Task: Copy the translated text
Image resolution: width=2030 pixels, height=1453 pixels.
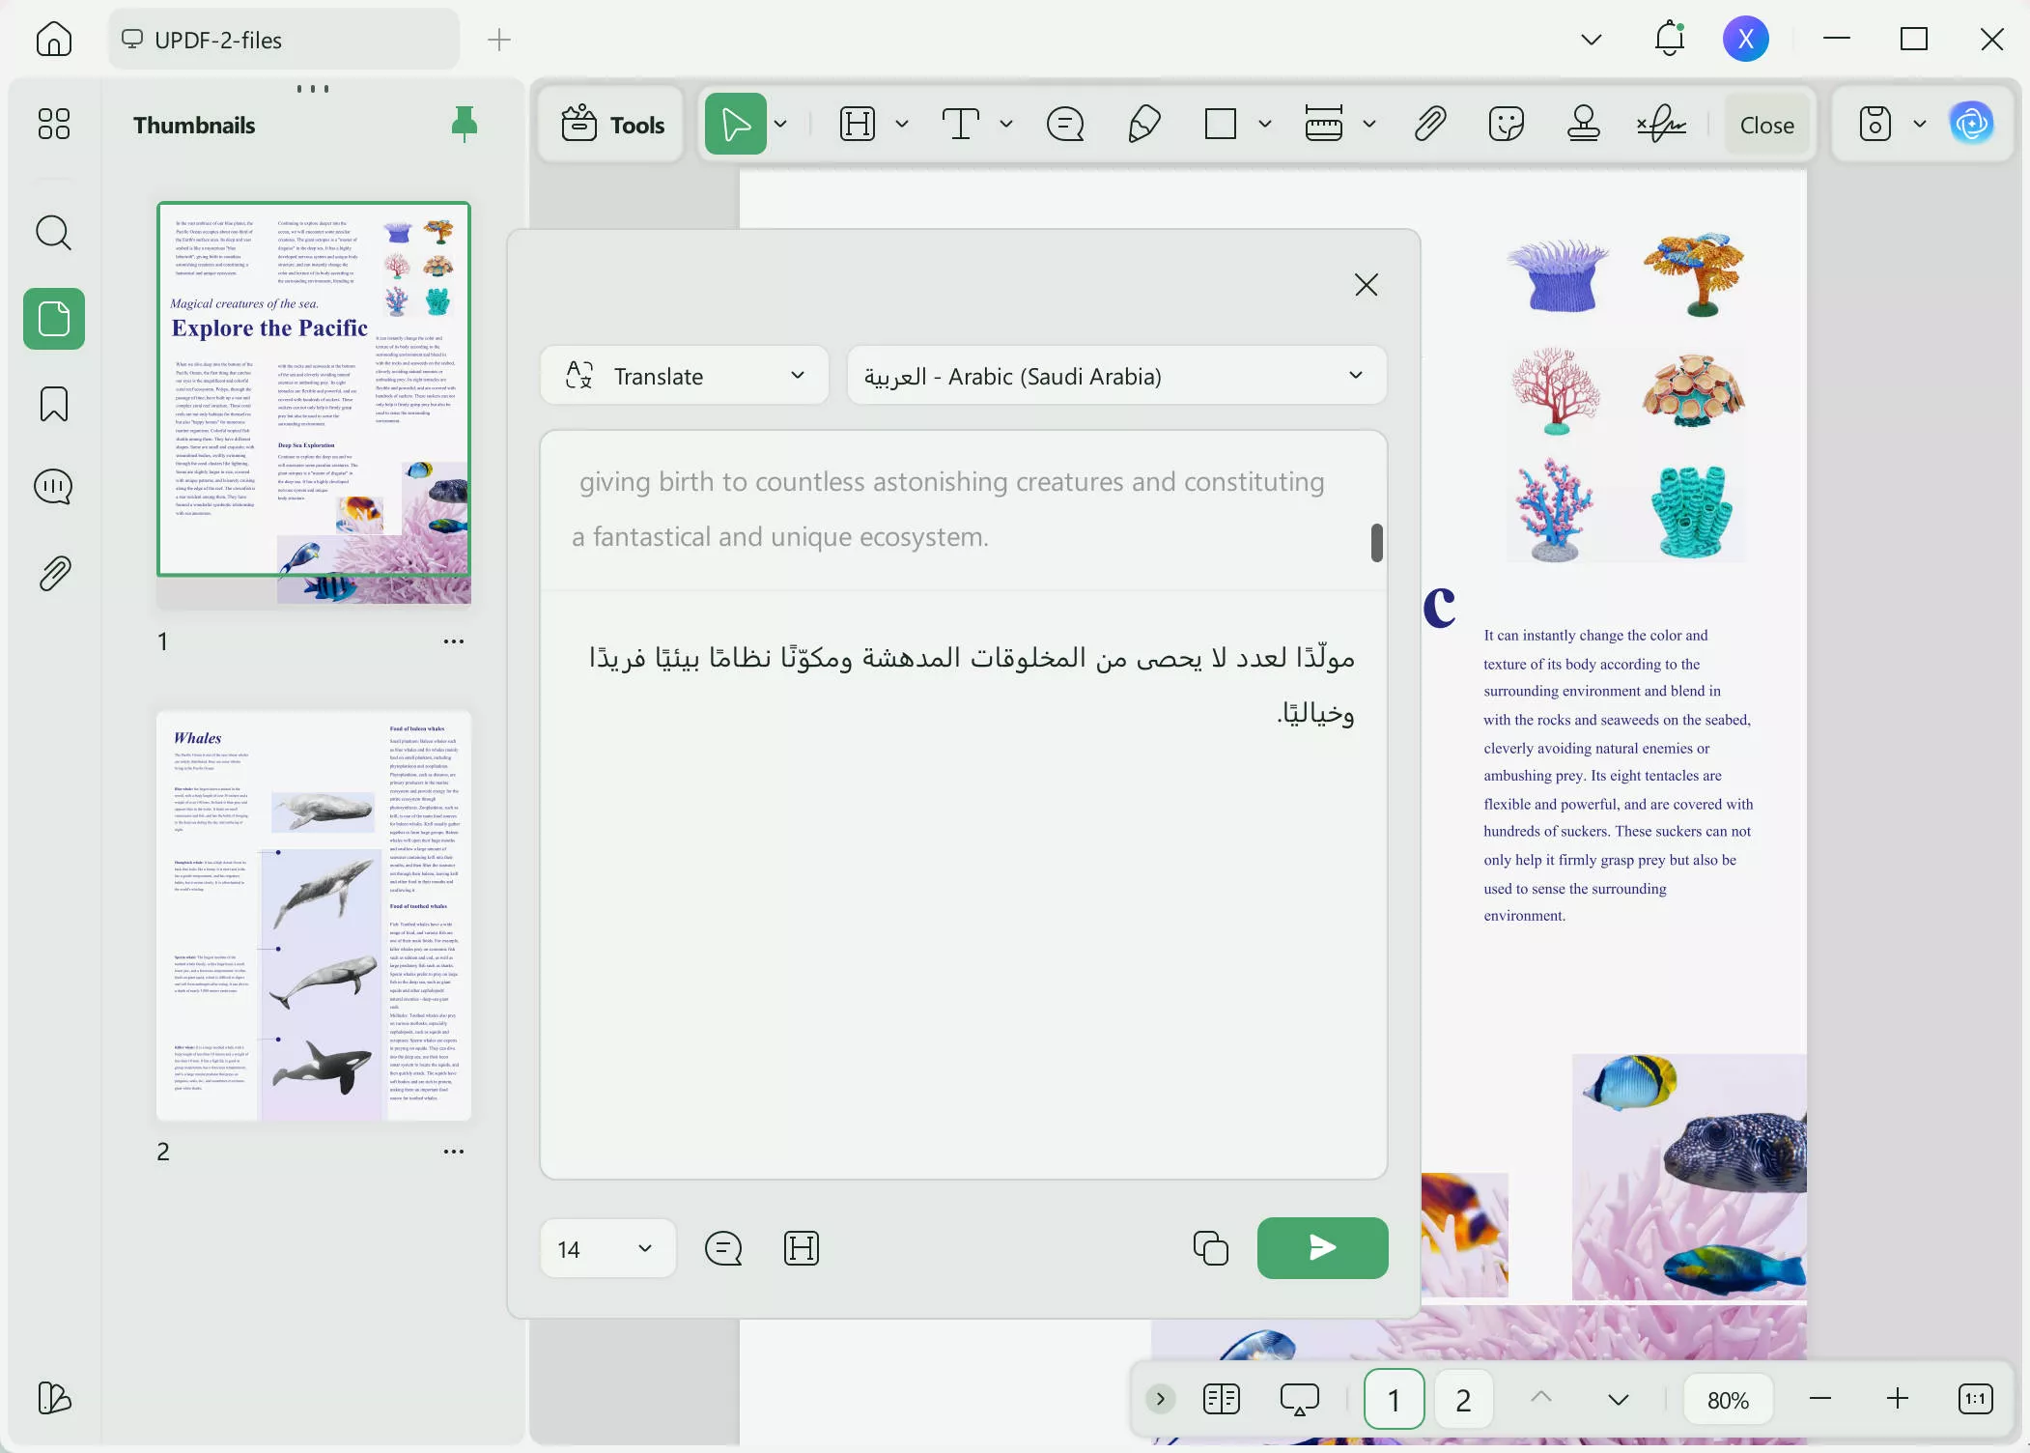Action: (1210, 1248)
